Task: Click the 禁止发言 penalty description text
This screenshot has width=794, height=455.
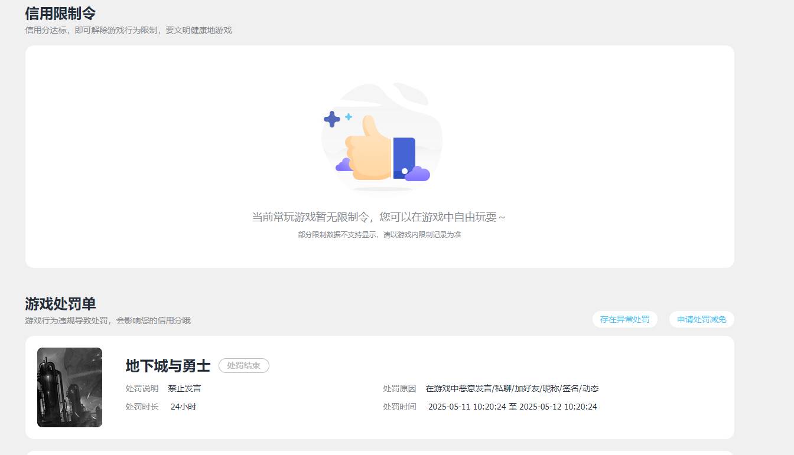Action: [x=185, y=388]
